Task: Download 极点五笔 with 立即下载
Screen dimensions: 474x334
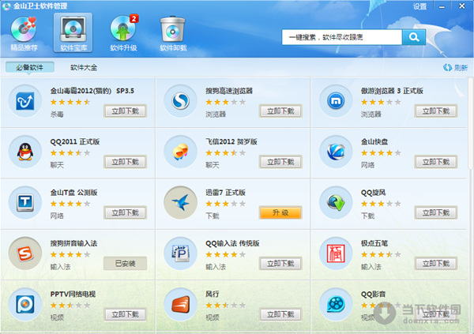Action: point(436,263)
